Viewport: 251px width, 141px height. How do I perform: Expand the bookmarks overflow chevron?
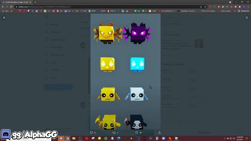coord(235,11)
